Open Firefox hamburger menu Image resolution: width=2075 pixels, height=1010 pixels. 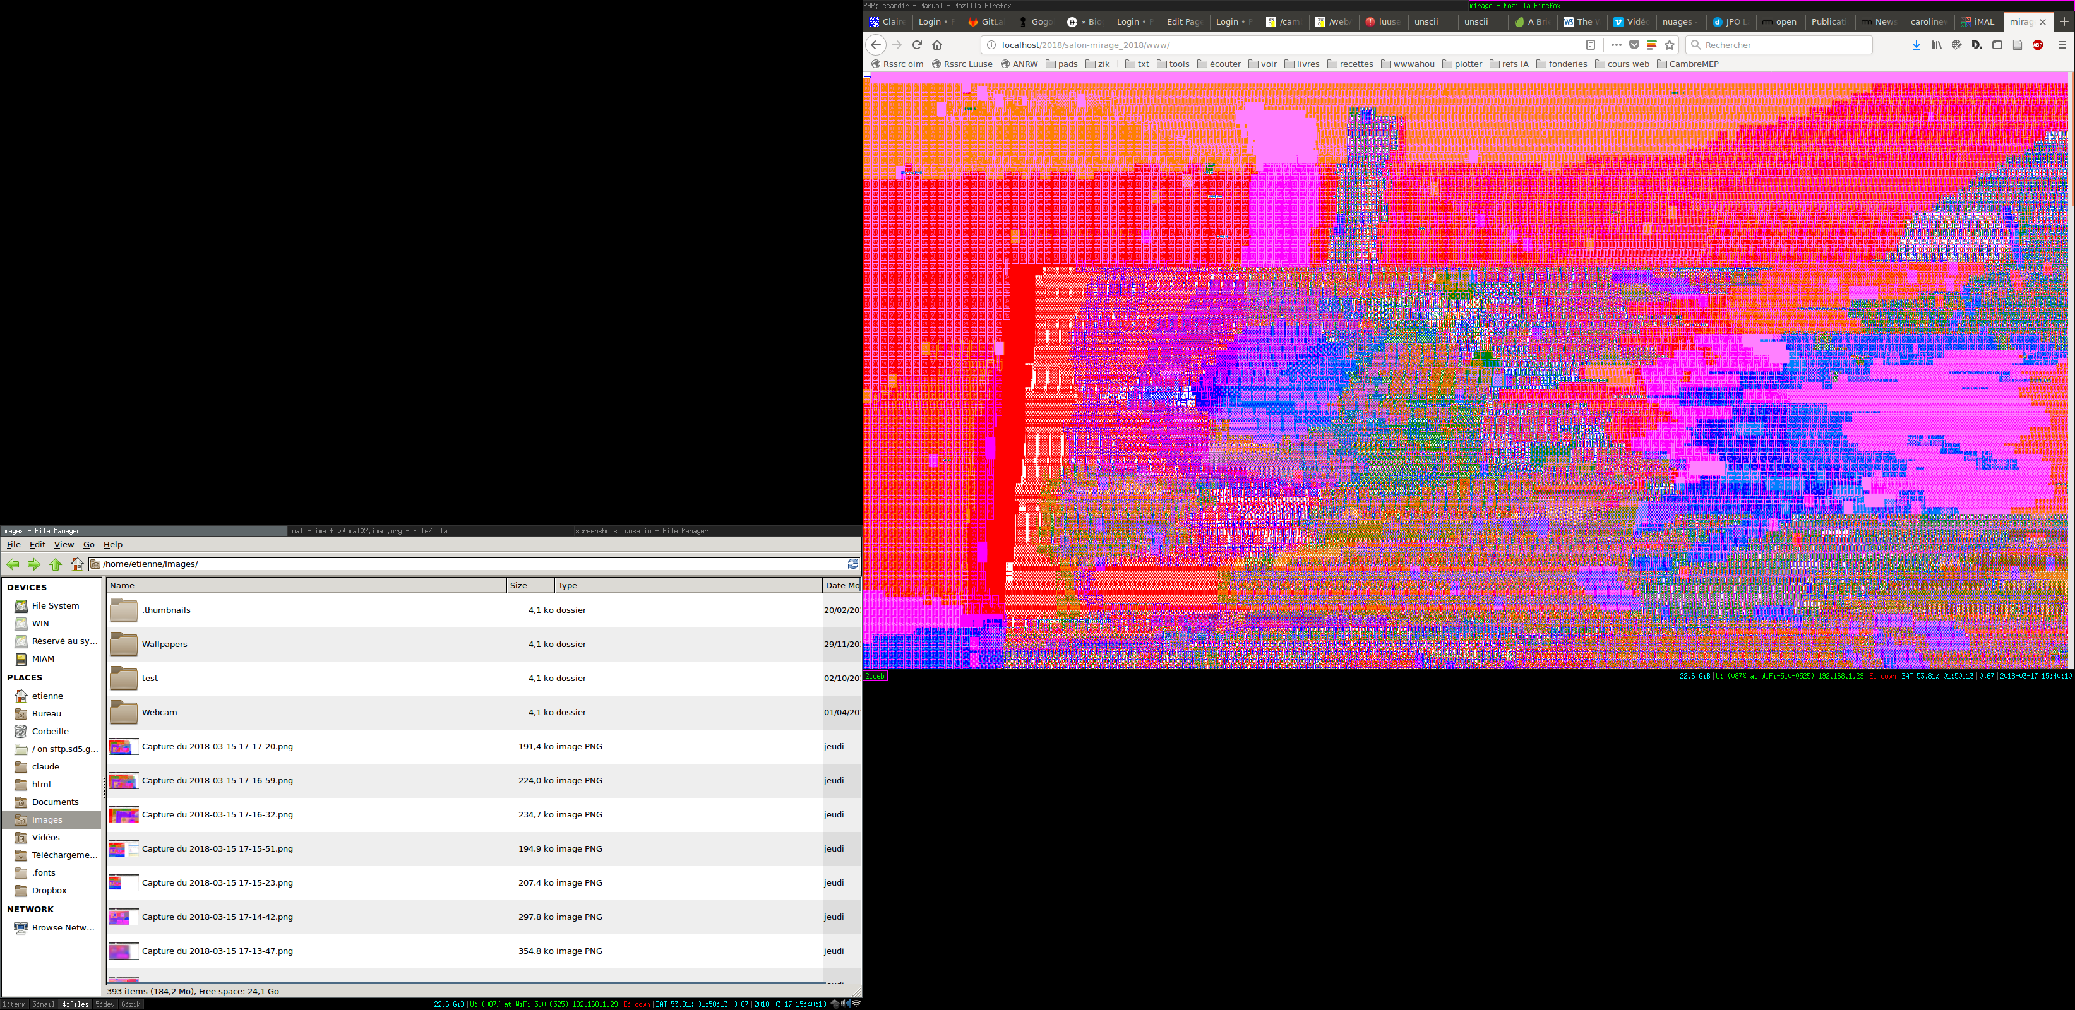[x=2061, y=45]
